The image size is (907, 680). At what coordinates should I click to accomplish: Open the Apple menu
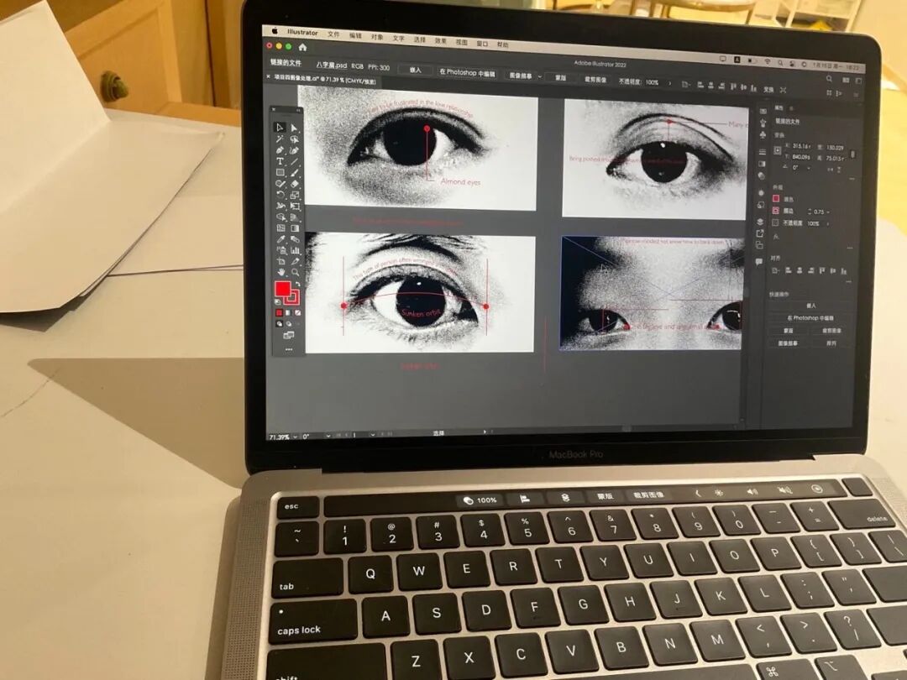275,31
